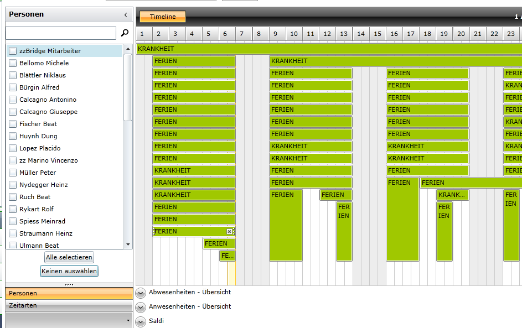Screen dimensions: 522x328
Task: Click the Alle selectieren button
Action: click(69, 257)
